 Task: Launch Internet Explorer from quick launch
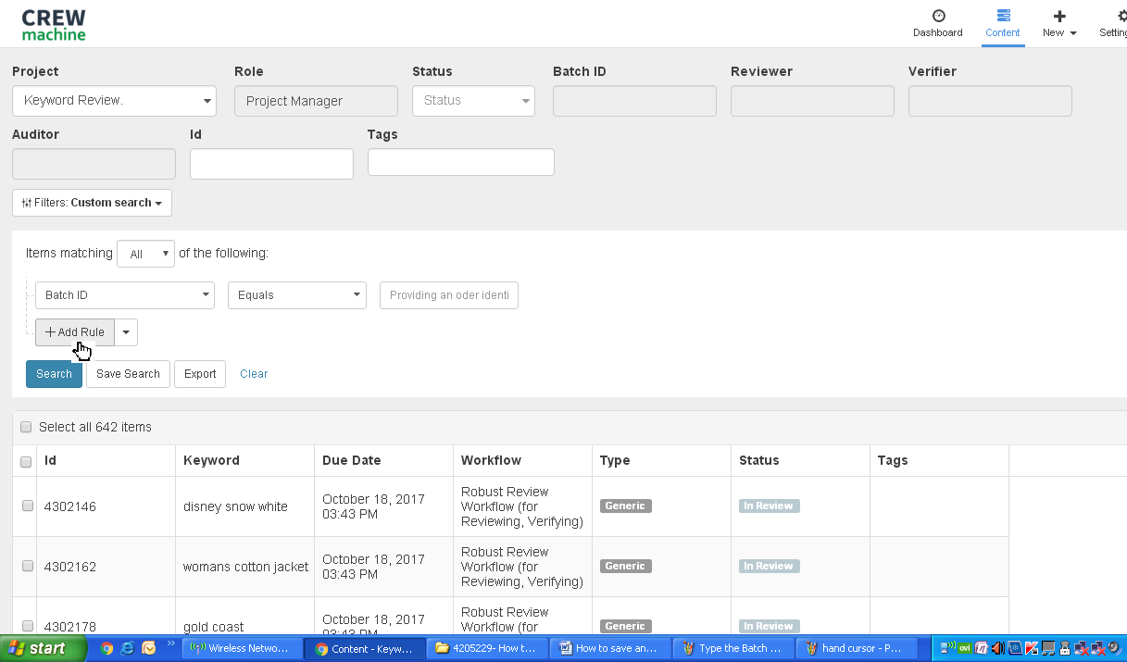pyautogui.click(x=128, y=648)
